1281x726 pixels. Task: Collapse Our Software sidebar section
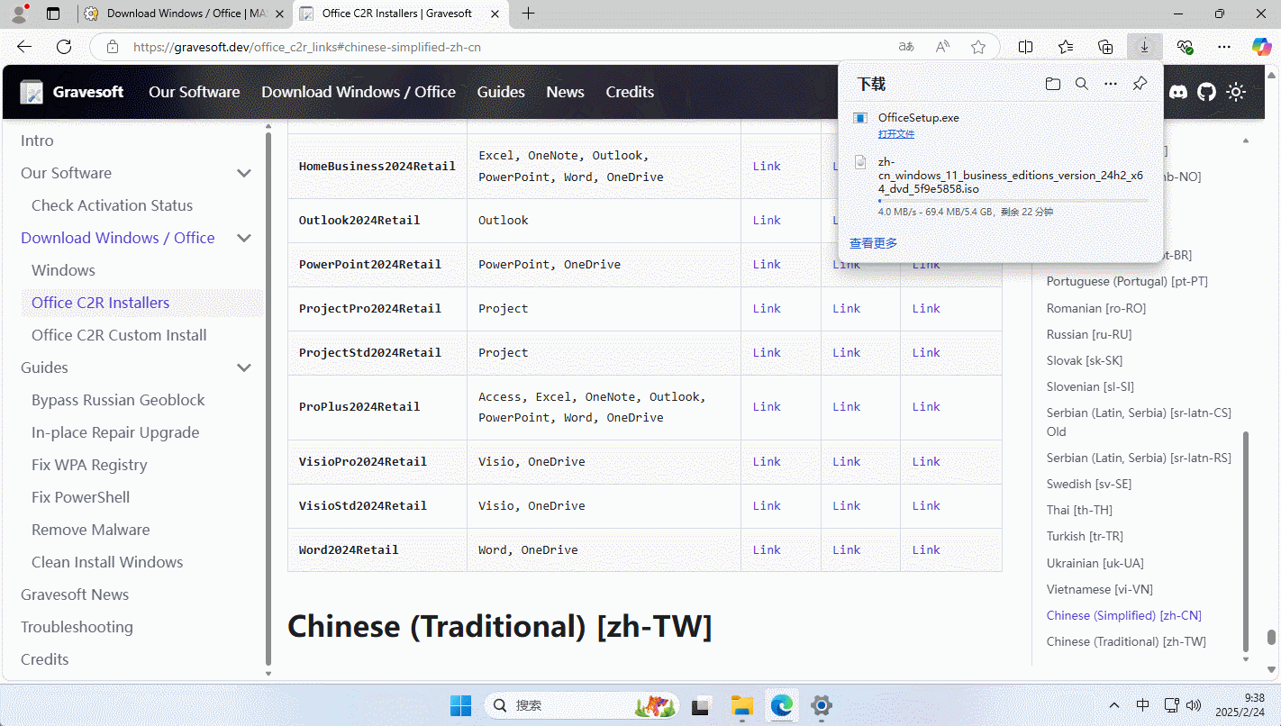[243, 173]
